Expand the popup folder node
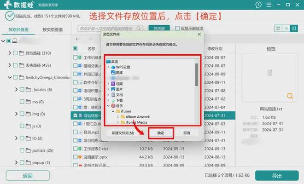Image resolution: width=304 pixels, height=184 pixels. point(16,162)
